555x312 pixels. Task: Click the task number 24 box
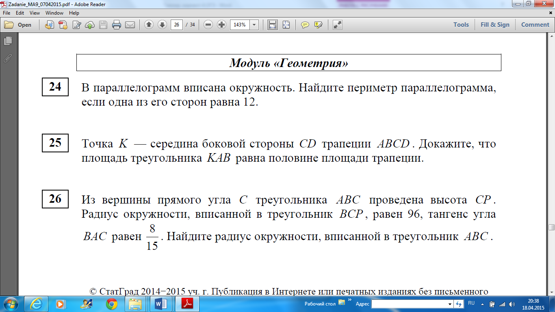[x=55, y=87]
